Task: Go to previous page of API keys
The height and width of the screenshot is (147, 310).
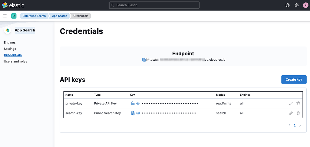Action: (289, 125)
